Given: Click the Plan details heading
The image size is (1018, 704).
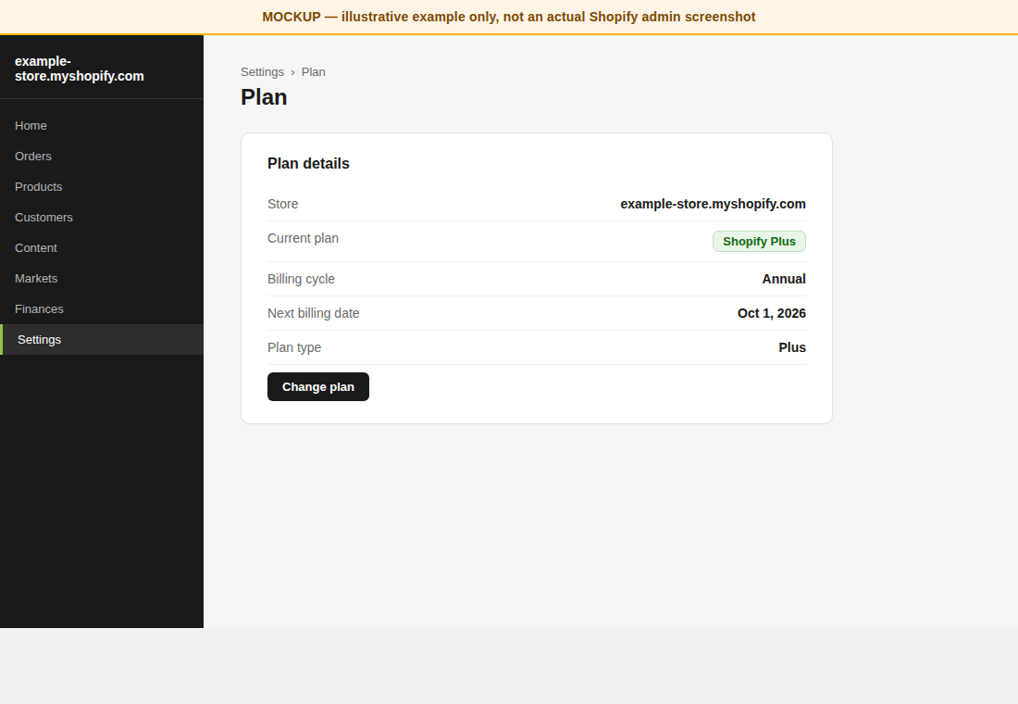Looking at the screenshot, I should click(x=308, y=164).
